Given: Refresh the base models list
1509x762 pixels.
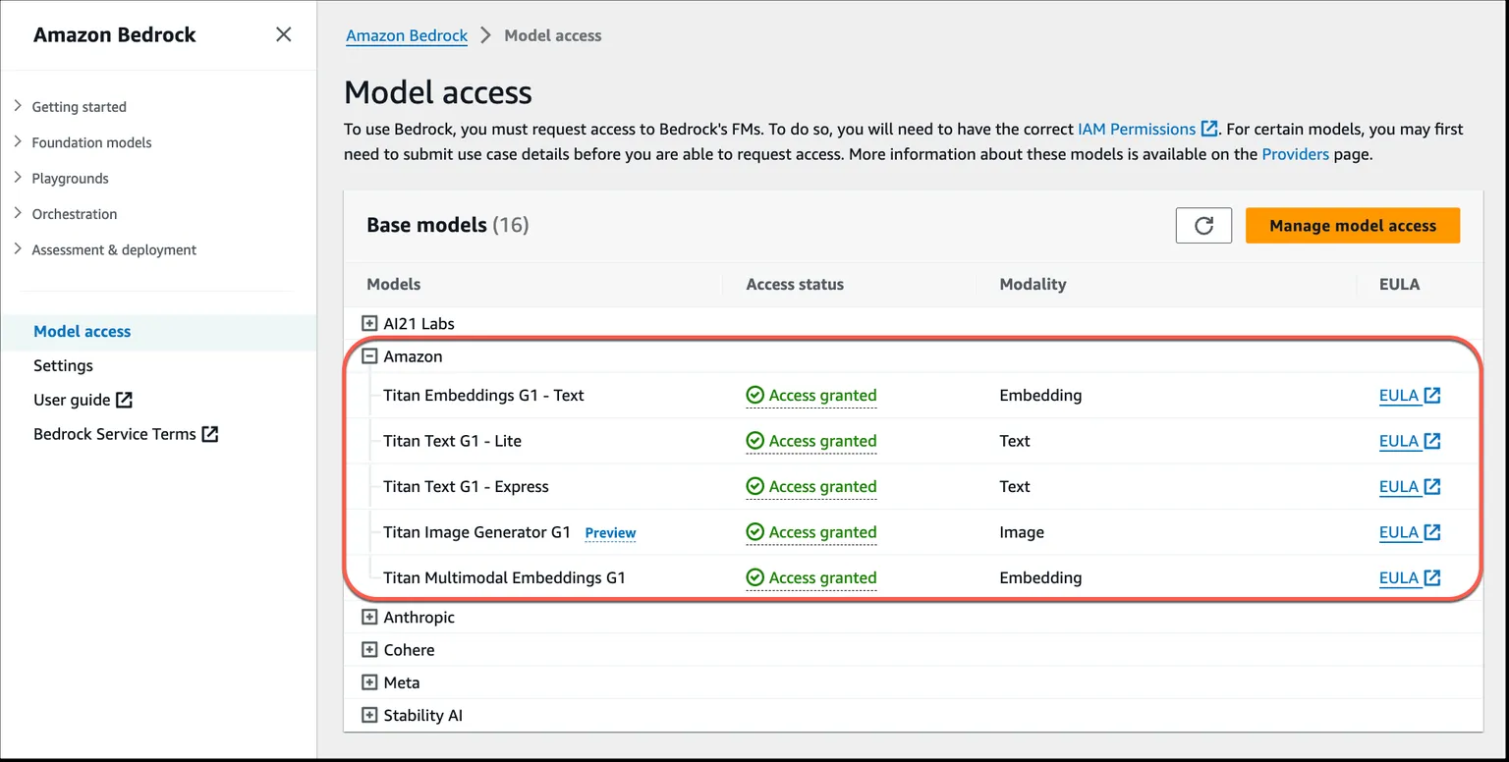Looking at the screenshot, I should click(x=1202, y=225).
